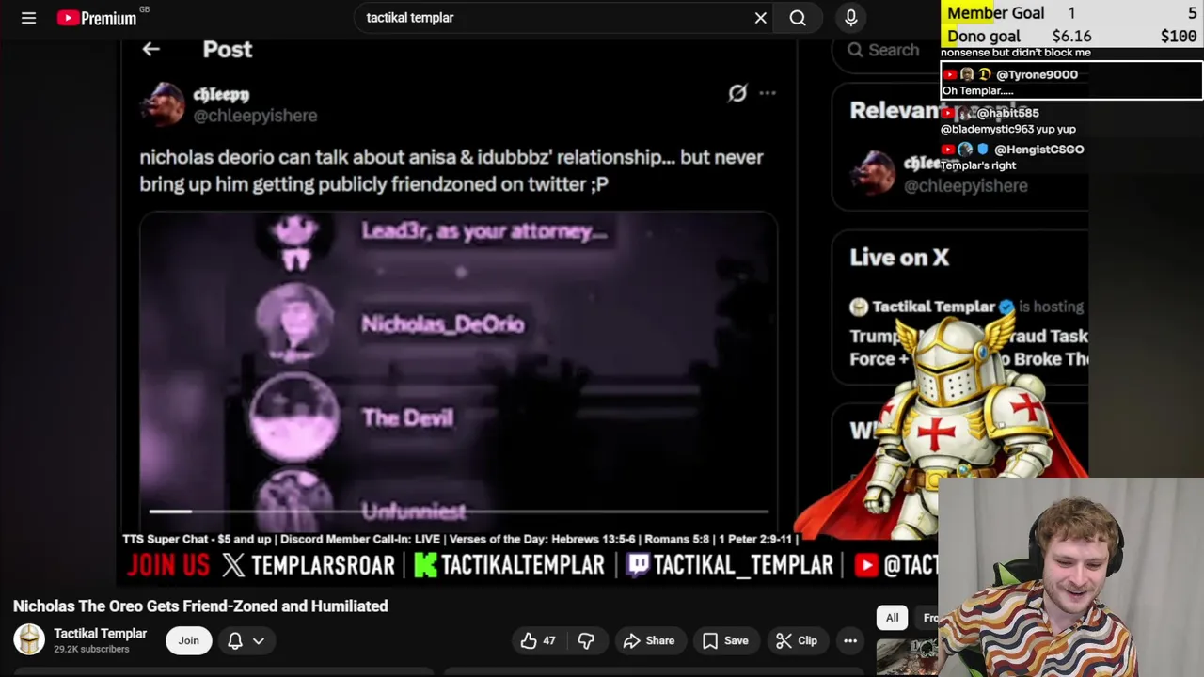
Task: Toggle the notification bell for the channel
Action: tap(235, 640)
